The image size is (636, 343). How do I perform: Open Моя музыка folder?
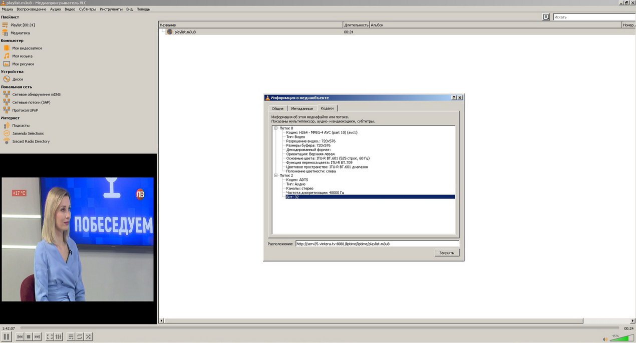pos(22,56)
